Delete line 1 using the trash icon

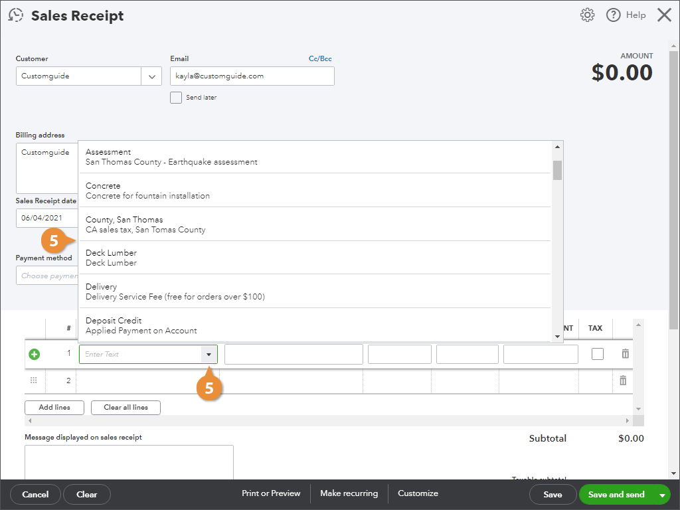click(624, 353)
